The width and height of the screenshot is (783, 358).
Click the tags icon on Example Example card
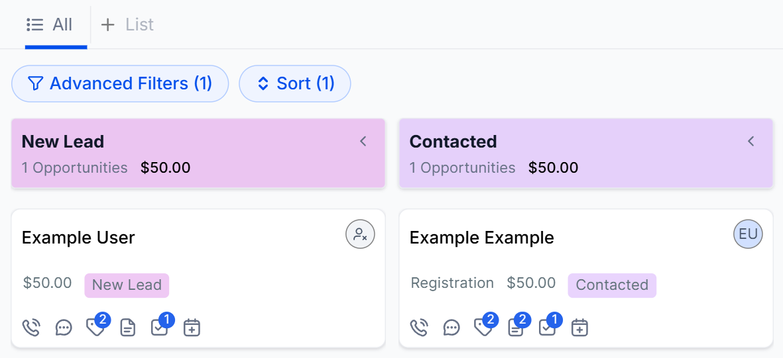[483, 328]
